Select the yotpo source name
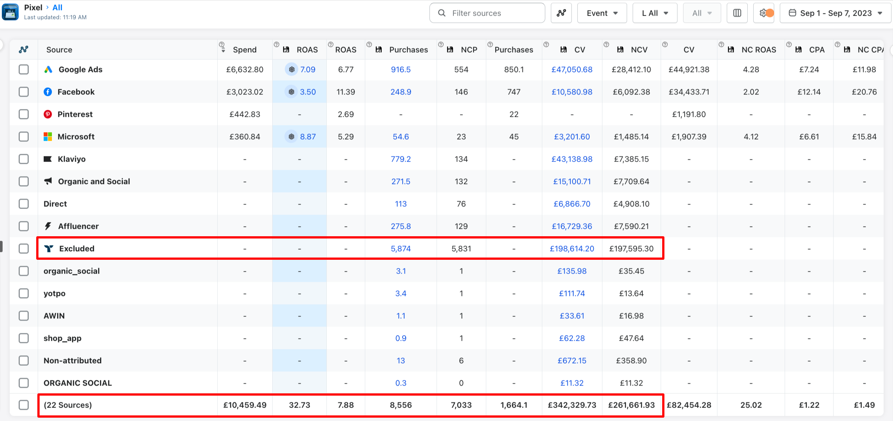The width and height of the screenshot is (893, 421). [55, 293]
